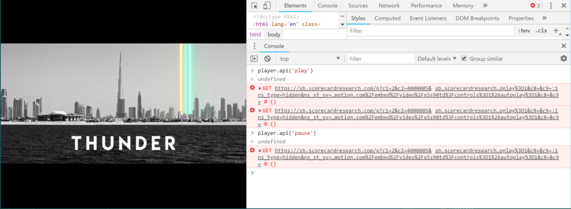
Task: Show more sidebar tabs chevron
Action: pos(544,18)
